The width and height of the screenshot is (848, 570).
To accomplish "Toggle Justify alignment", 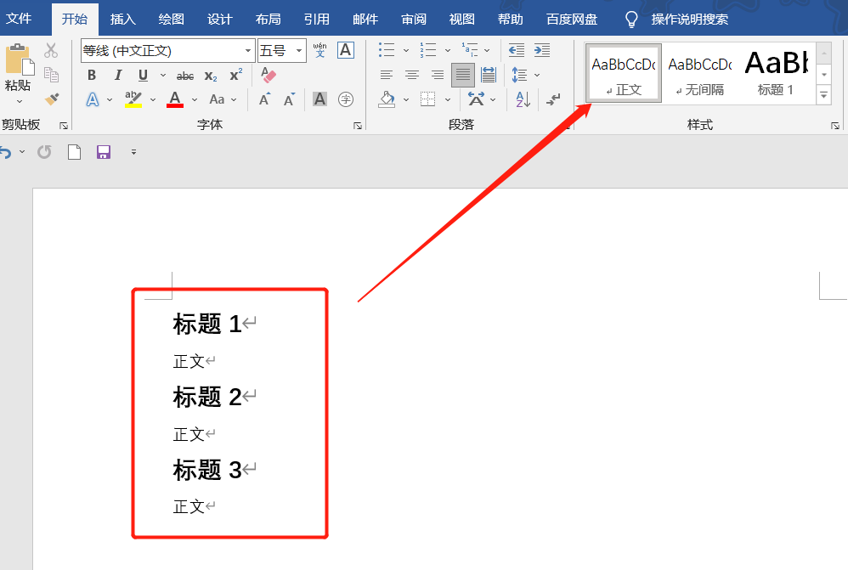I will 463,75.
